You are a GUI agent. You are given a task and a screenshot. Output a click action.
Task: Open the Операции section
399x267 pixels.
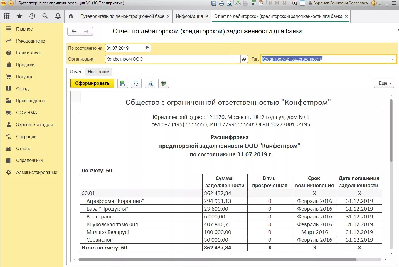tap(26, 136)
